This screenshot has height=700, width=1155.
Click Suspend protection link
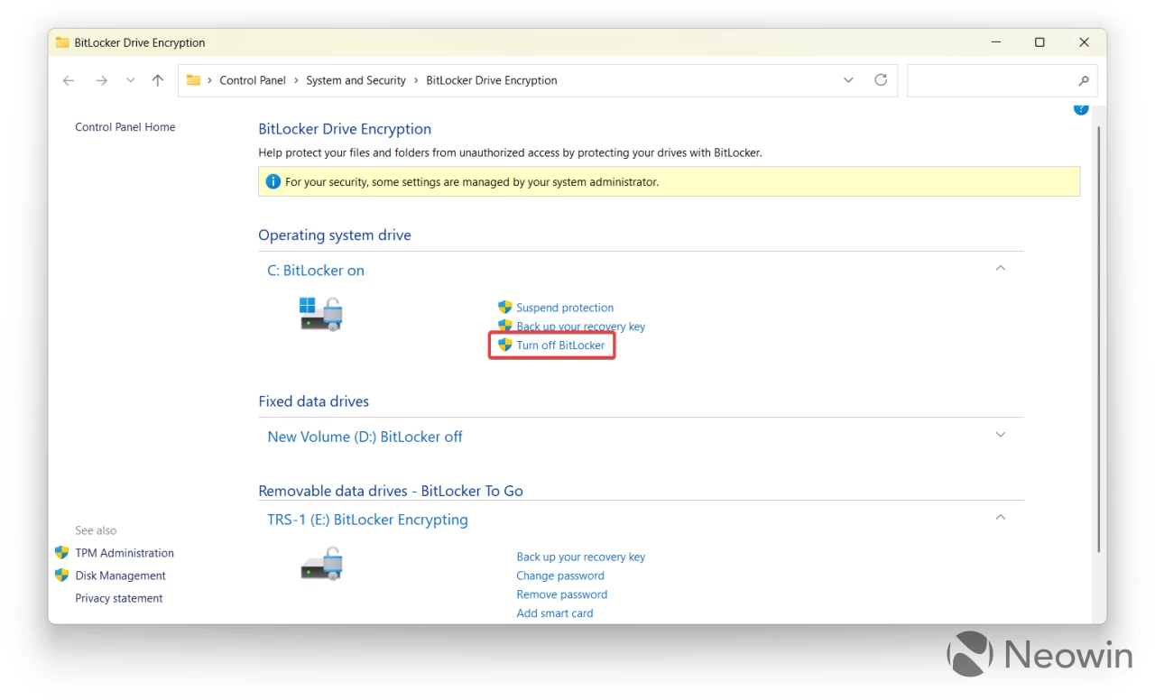click(x=565, y=308)
